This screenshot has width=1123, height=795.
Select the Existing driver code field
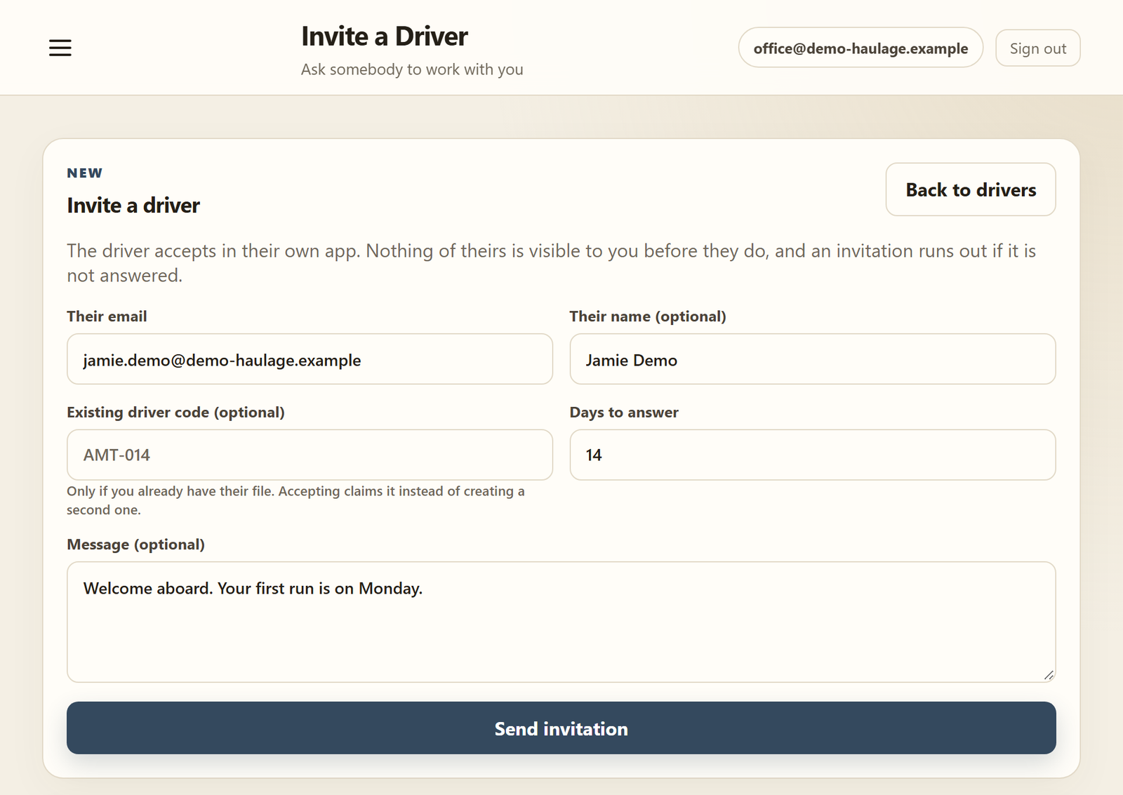pos(310,455)
